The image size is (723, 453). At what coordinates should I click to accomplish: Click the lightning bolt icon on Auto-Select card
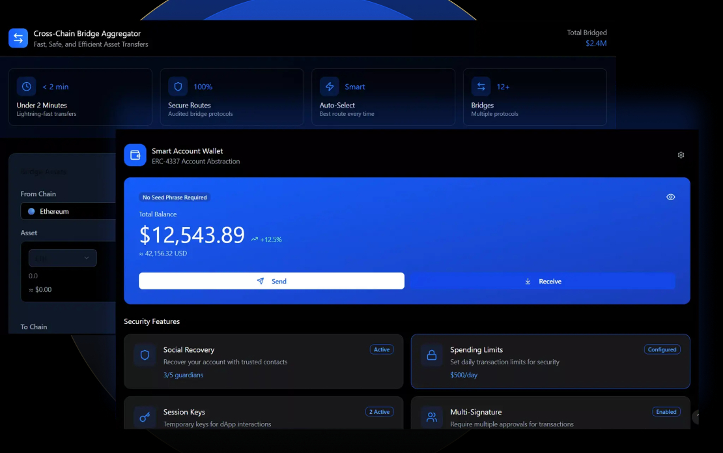click(x=329, y=86)
